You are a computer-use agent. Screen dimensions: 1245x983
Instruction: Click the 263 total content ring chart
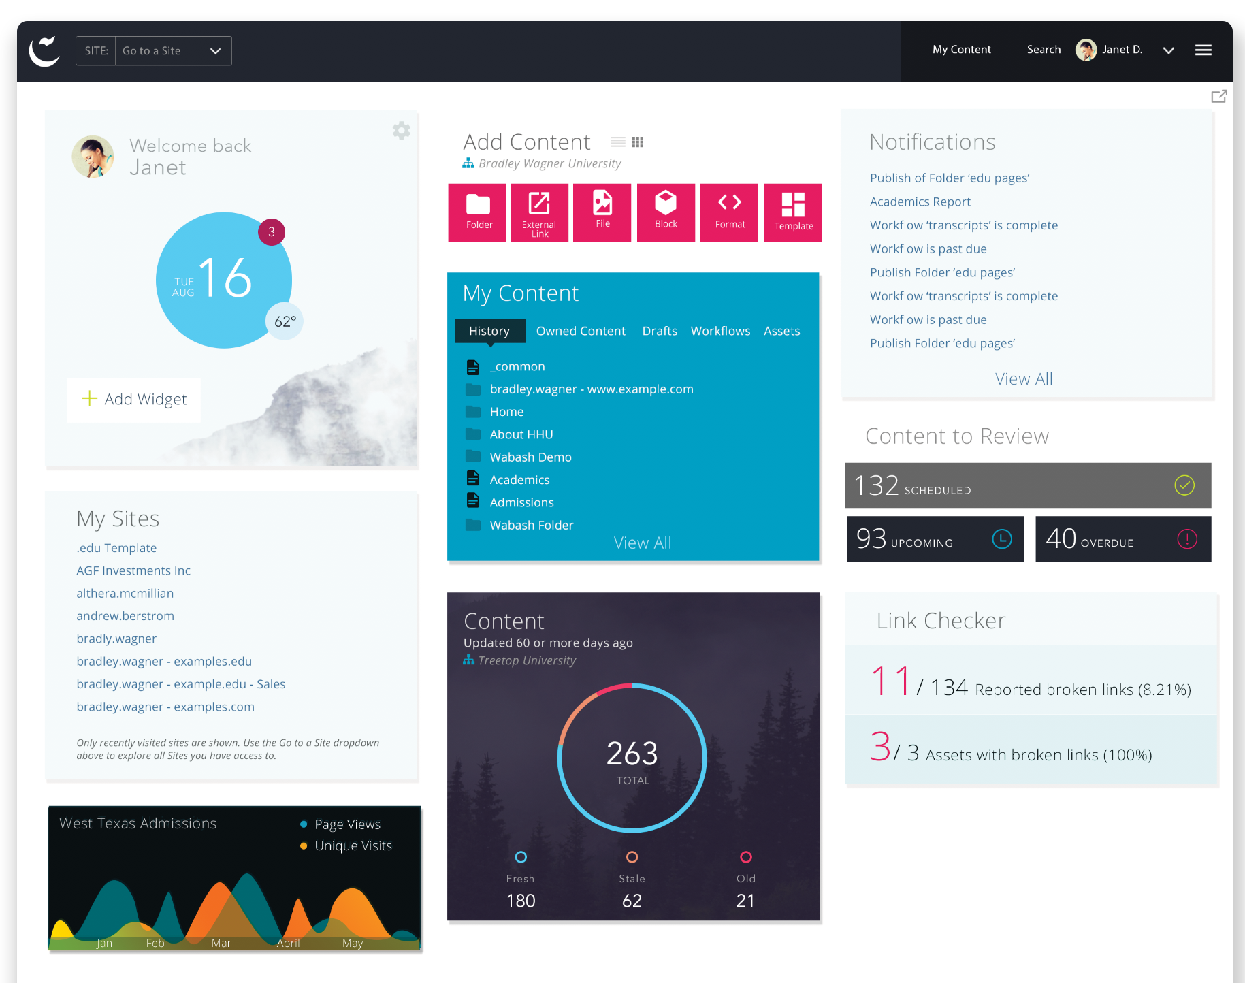click(632, 758)
